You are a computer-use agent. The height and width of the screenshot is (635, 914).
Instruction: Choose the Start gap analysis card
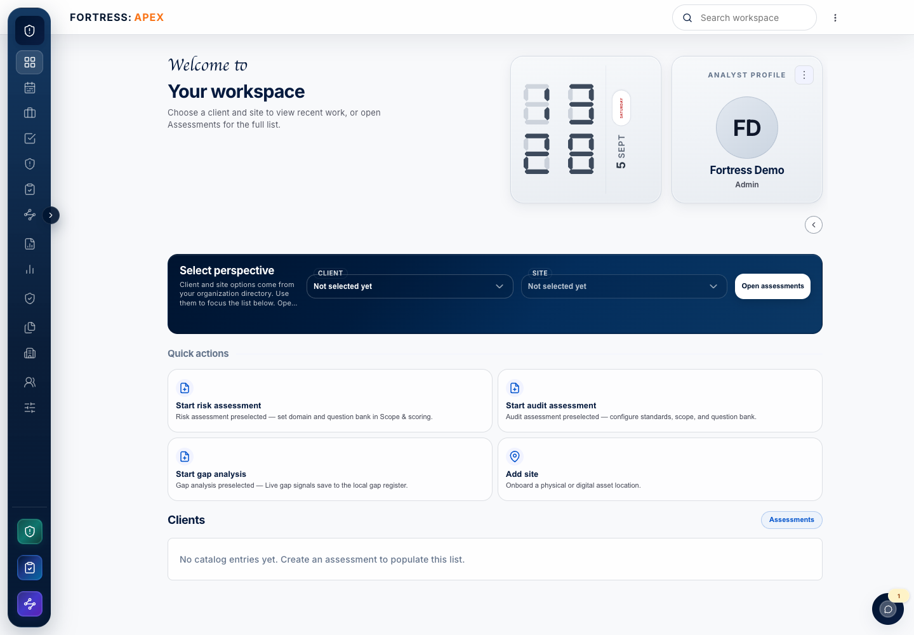(330, 469)
